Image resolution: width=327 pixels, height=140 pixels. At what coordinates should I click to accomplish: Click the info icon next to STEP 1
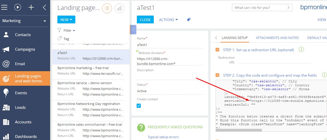tap(301, 49)
